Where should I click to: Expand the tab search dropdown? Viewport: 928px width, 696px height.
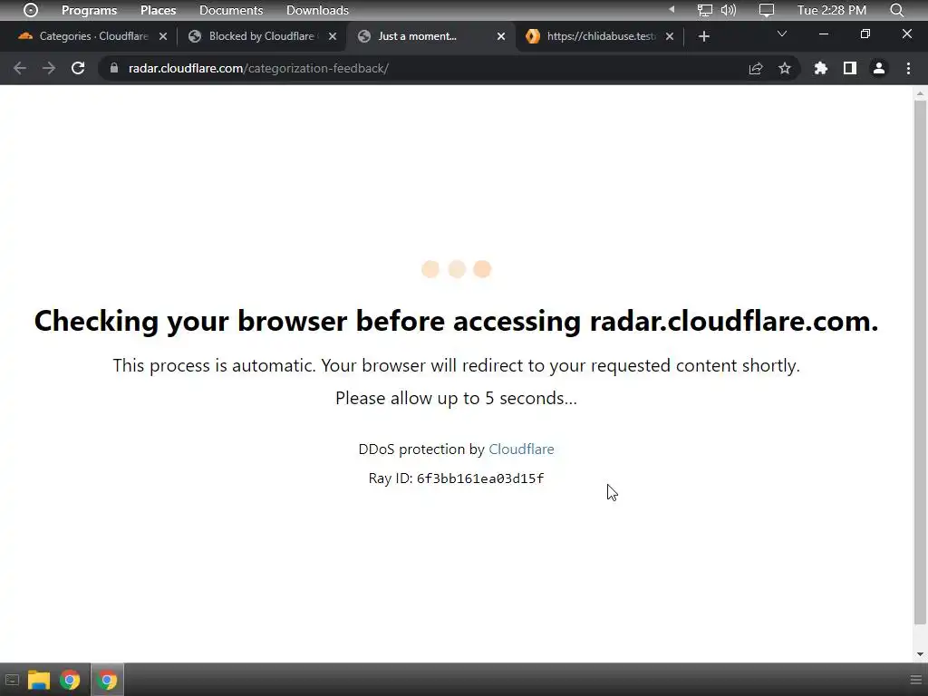pyautogui.click(x=782, y=34)
